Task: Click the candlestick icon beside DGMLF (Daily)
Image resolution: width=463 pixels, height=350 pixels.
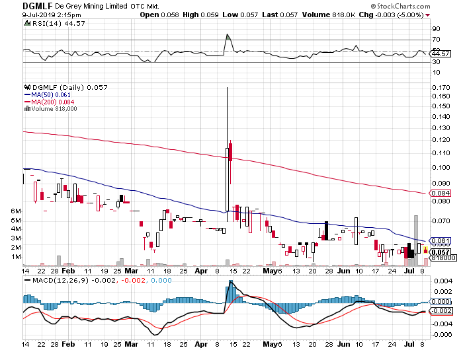Action: pos(28,87)
